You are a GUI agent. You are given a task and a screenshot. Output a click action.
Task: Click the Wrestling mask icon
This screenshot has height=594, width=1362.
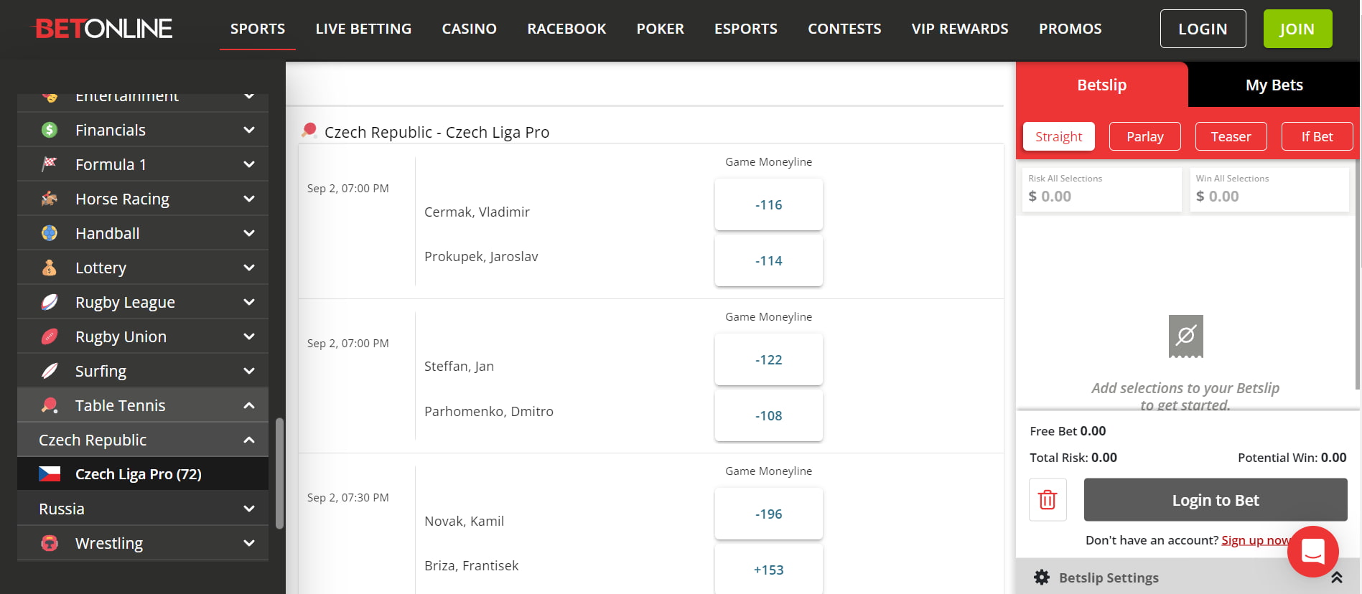click(x=50, y=543)
